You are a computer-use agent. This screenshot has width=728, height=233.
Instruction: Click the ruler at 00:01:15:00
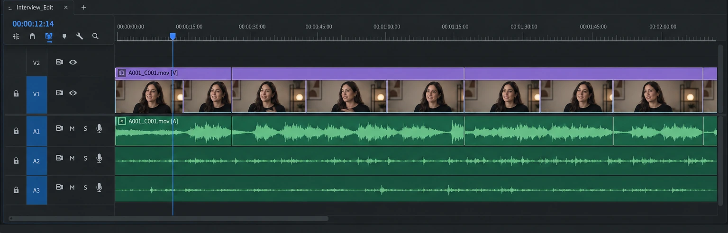pyautogui.click(x=455, y=27)
